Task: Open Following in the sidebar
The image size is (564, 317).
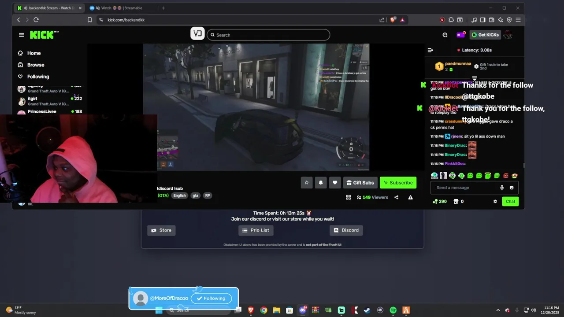Action: [33, 77]
